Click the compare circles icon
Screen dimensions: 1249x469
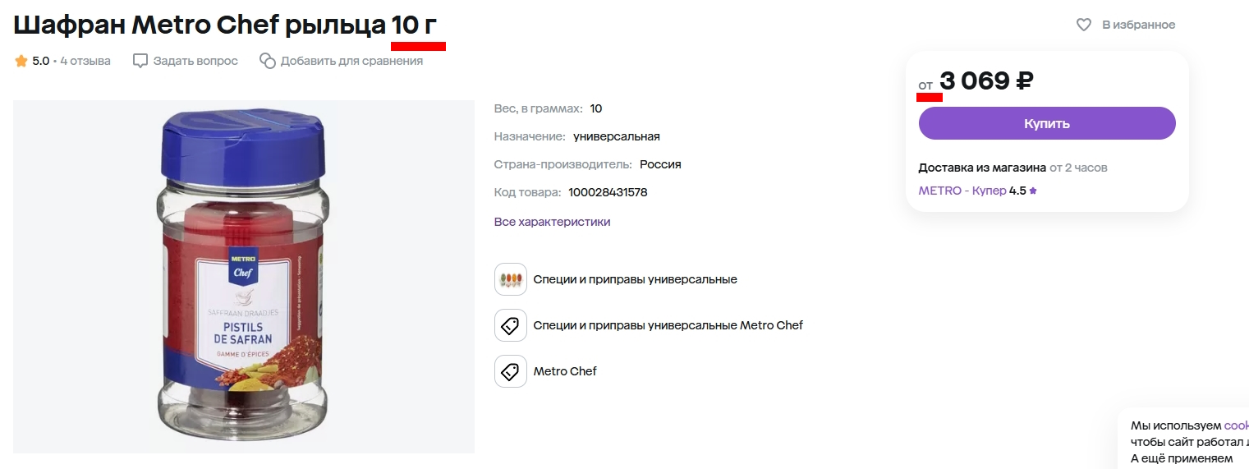267,61
